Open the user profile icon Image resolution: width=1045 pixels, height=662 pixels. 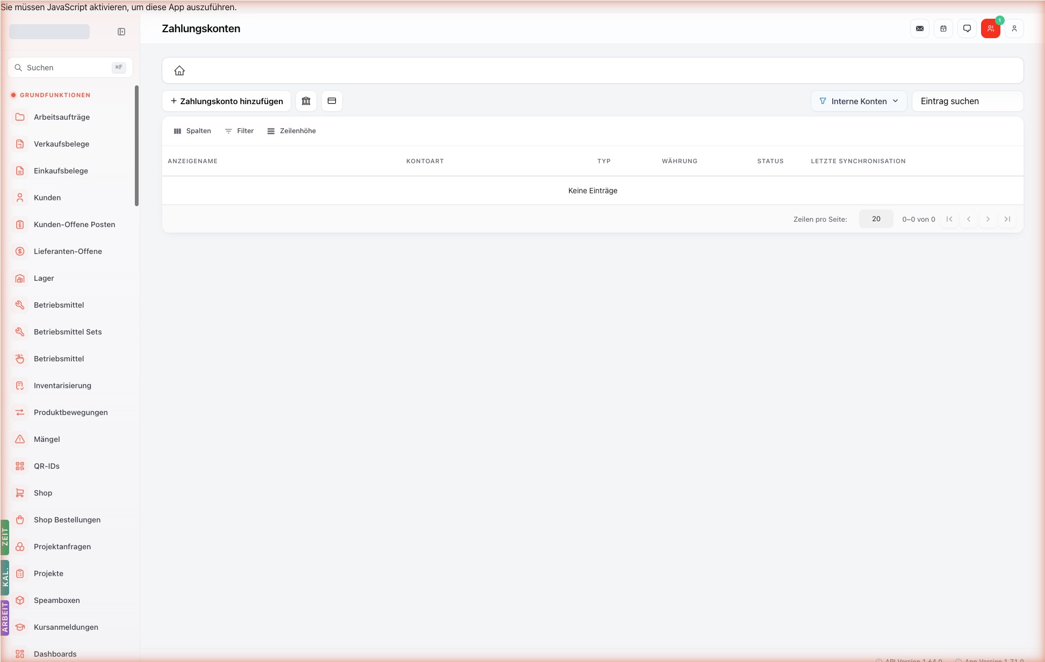click(1014, 28)
